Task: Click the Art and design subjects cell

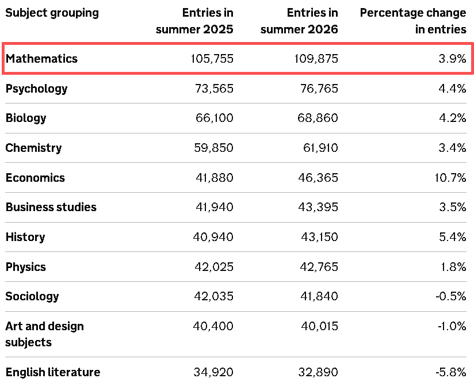Action: click(x=44, y=334)
